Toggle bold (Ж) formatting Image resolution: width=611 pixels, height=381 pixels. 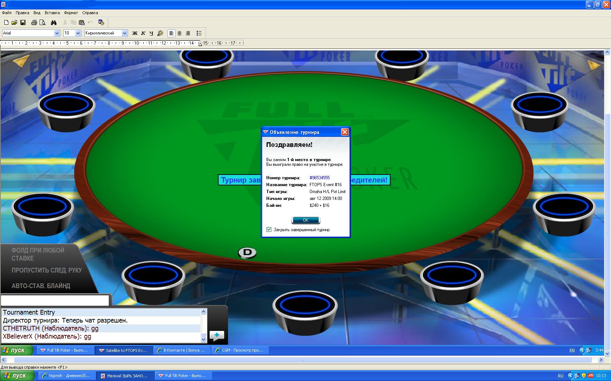135,33
